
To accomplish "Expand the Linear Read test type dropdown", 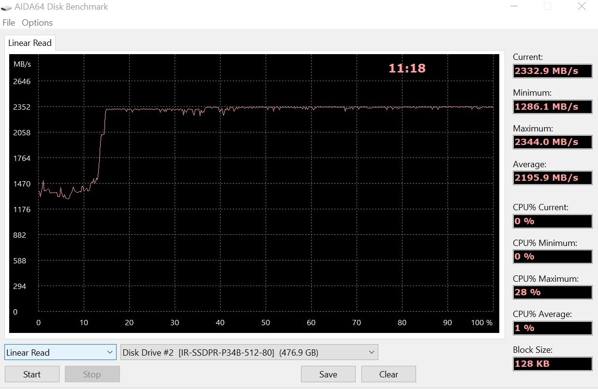I will click(x=60, y=352).
